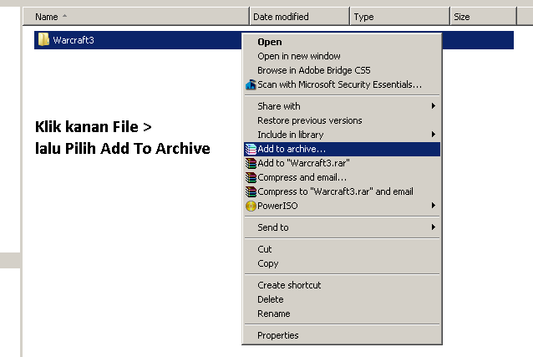
Task: Expand the PowerISO submenu arrow
Action: click(434, 205)
